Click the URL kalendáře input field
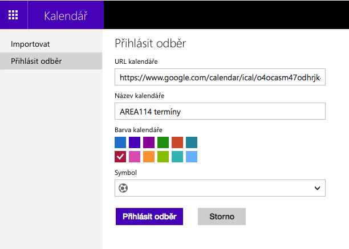Viewport: 349px width, 249px height. (220, 77)
